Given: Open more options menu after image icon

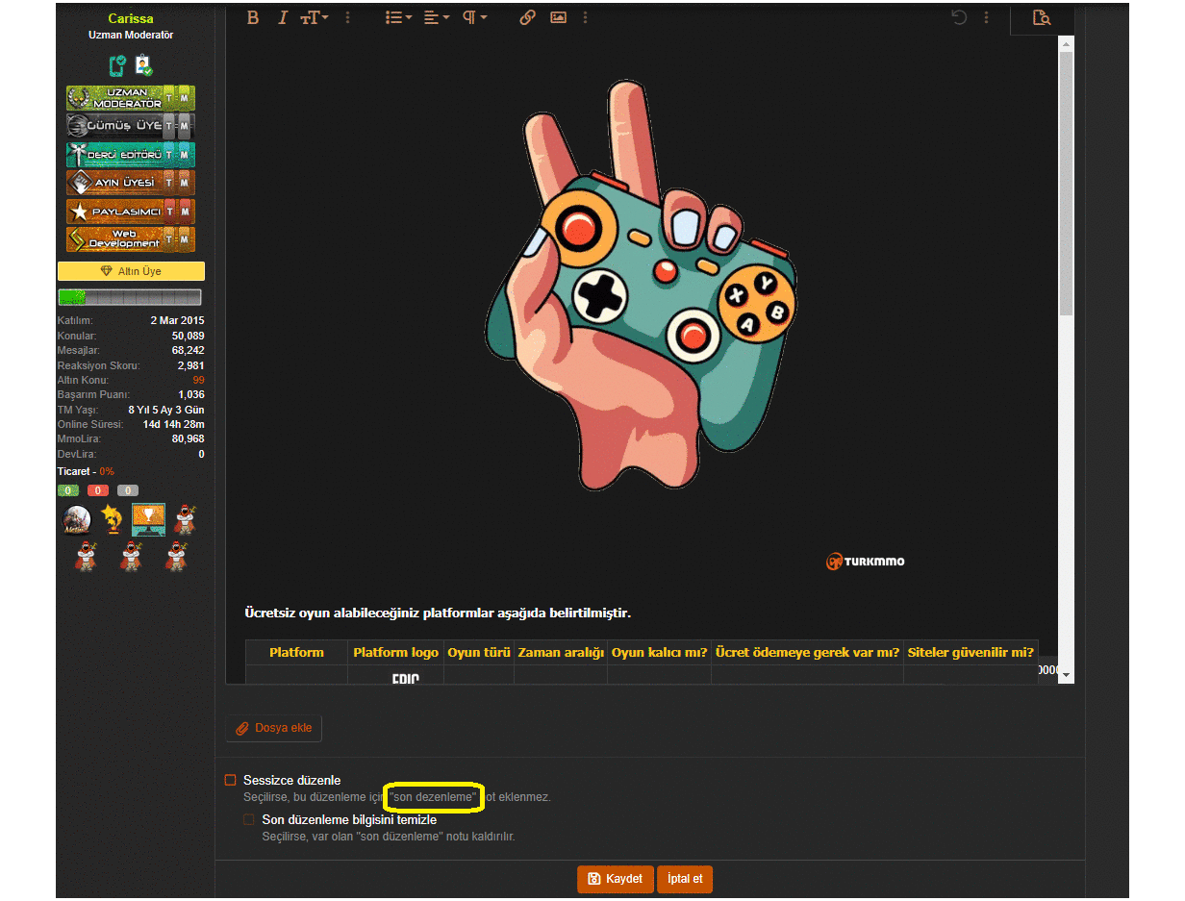Looking at the screenshot, I should tap(586, 17).
